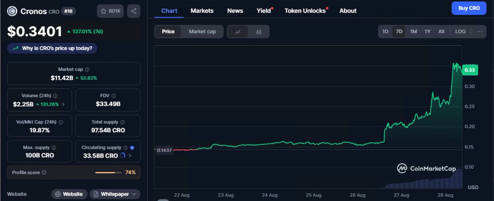Click the Market cap info icon
The height and width of the screenshot is (201, 494).
point(87,70)
